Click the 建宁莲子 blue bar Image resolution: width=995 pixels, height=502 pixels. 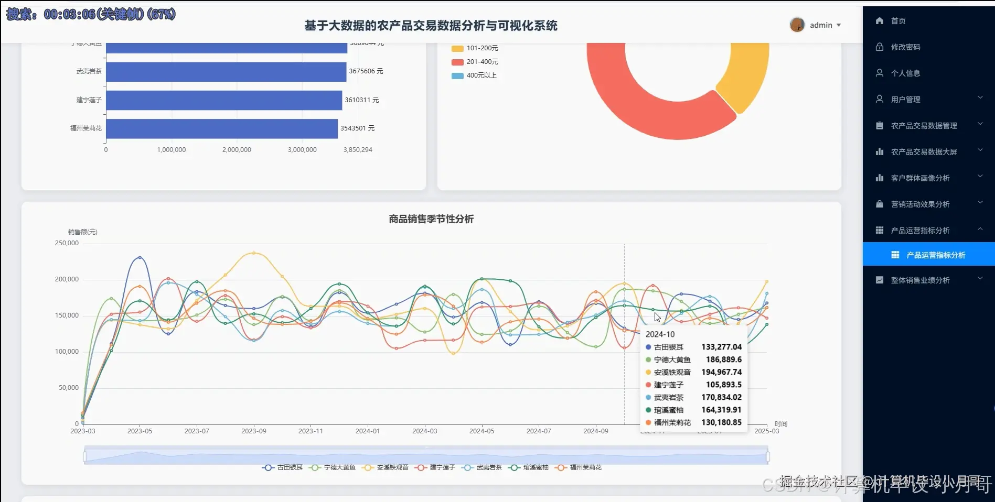tap(224, 100)
